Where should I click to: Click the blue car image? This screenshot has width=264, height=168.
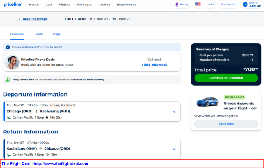pyautogui.click(x=207, y=102)
